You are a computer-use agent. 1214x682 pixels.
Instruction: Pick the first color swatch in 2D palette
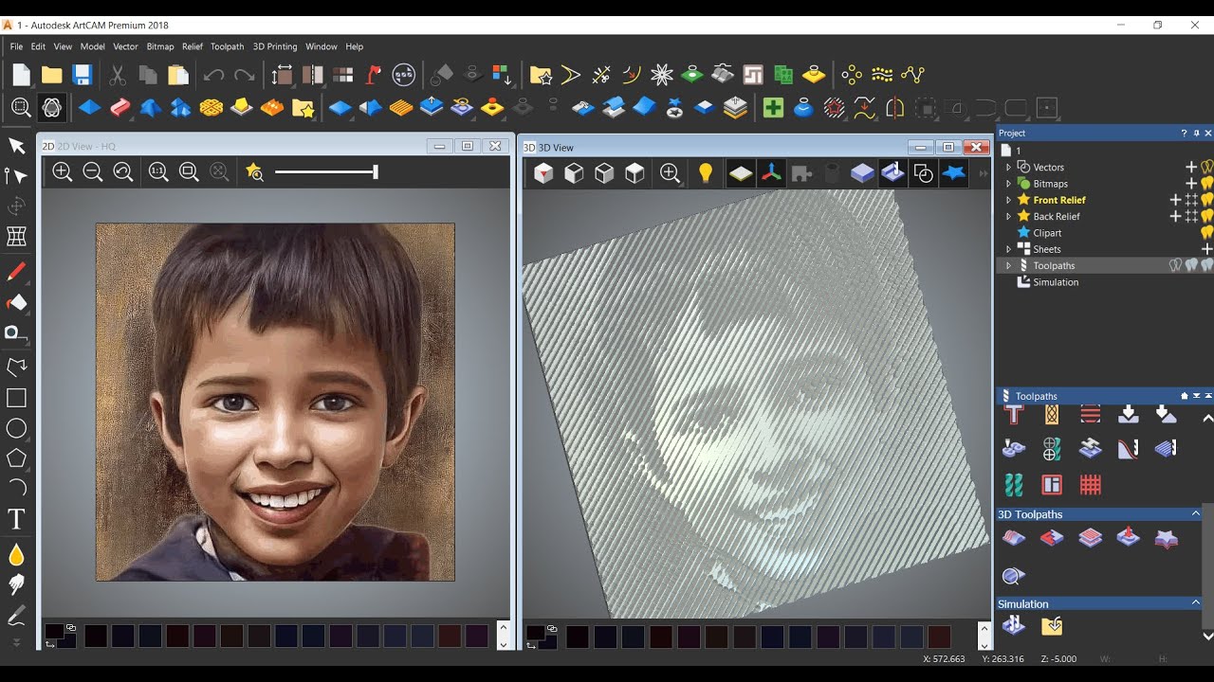tap(95, 636)
